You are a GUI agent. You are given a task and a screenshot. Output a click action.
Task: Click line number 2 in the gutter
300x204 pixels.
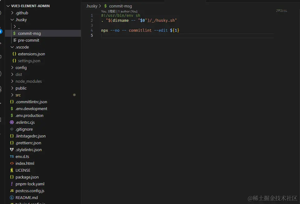pyautogui.click(x=92, y=21)
